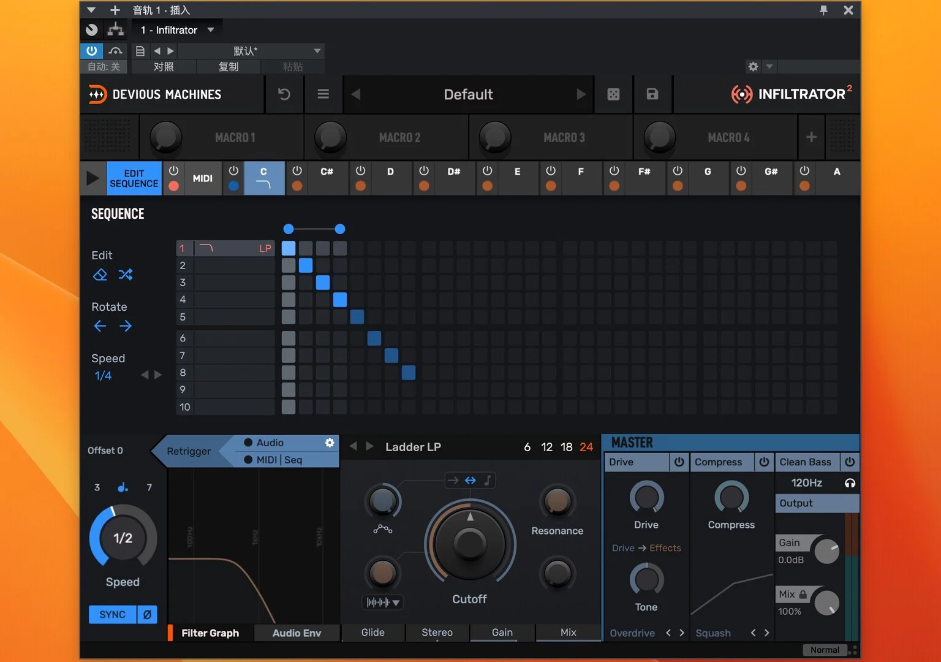Switch to the Audio Env tab

click(297, 633)
